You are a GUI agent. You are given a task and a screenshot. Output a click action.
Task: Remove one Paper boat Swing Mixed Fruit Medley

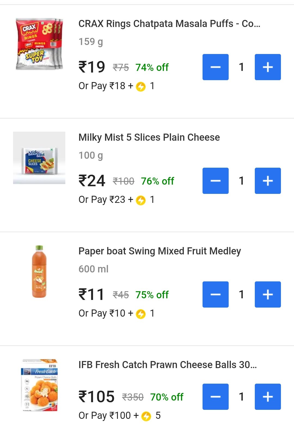(215, 294)
